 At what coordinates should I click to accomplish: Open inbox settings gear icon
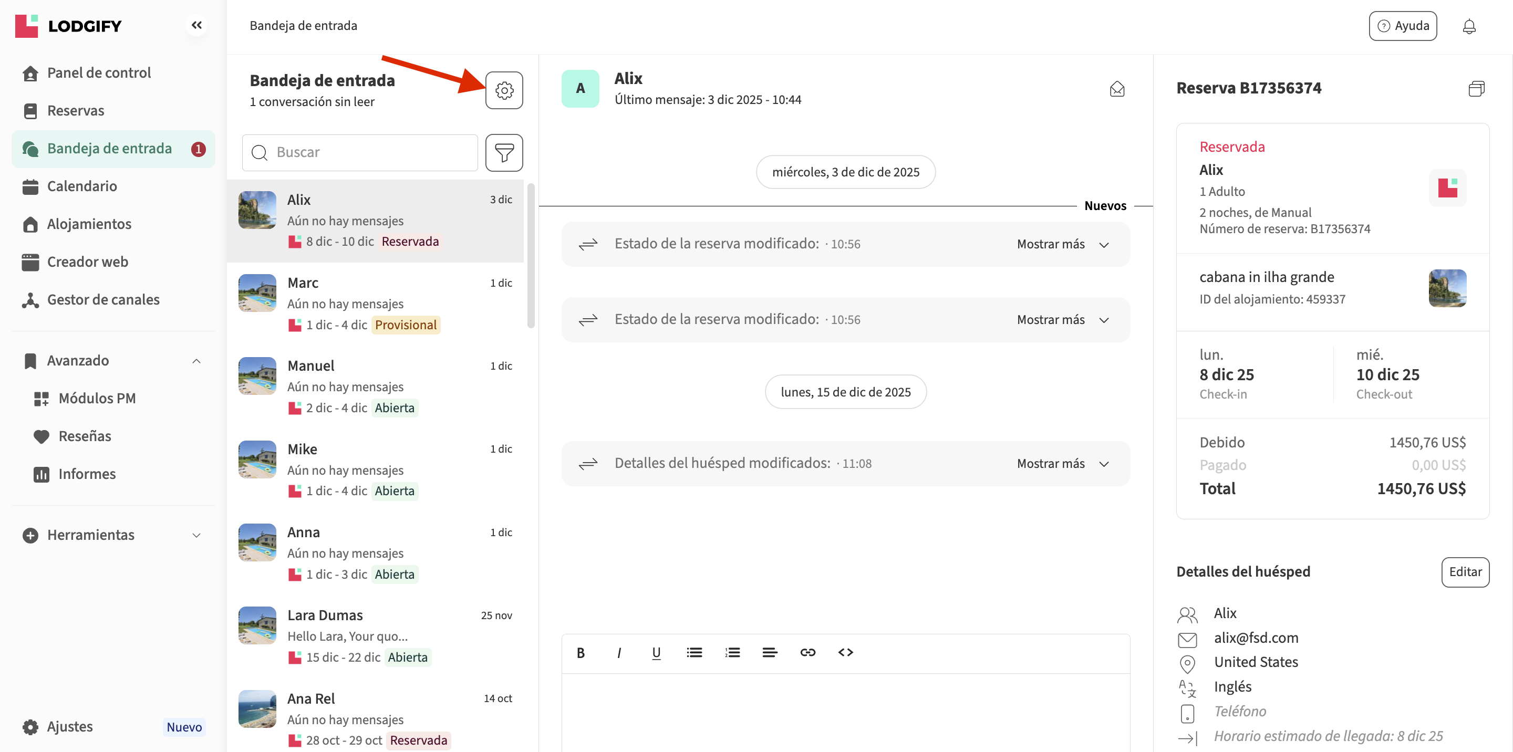point(503,90)
